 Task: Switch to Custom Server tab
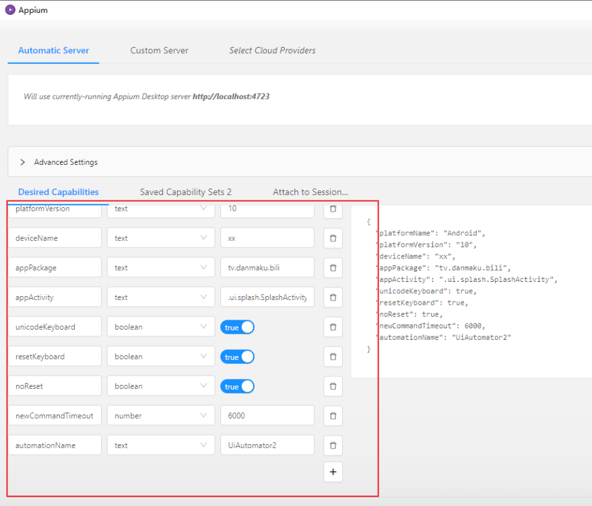click(x=160, y=50)
